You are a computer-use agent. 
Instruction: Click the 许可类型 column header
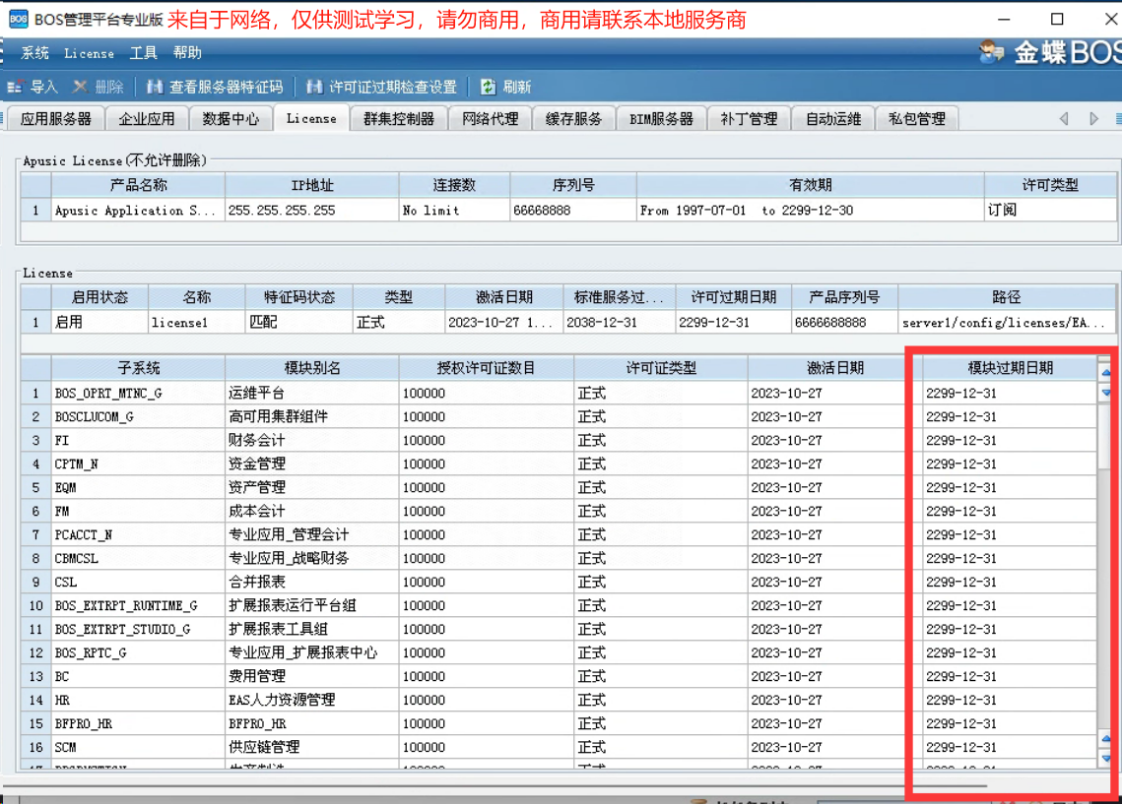(1050, 185)
